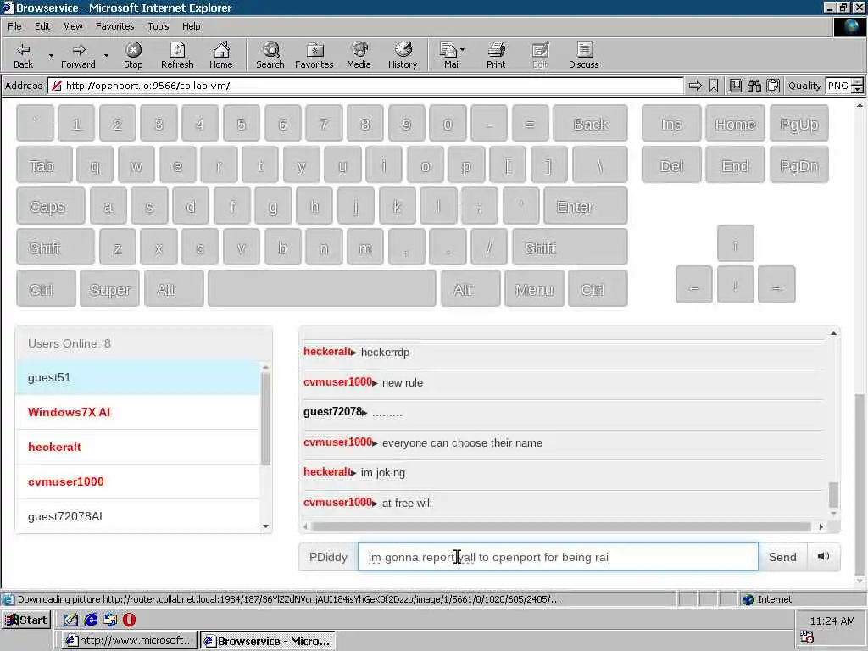Open the Quality PNG dropdown
Image resolution: width=868 pixels, height=651 pixels.
(x=857, y=86)
